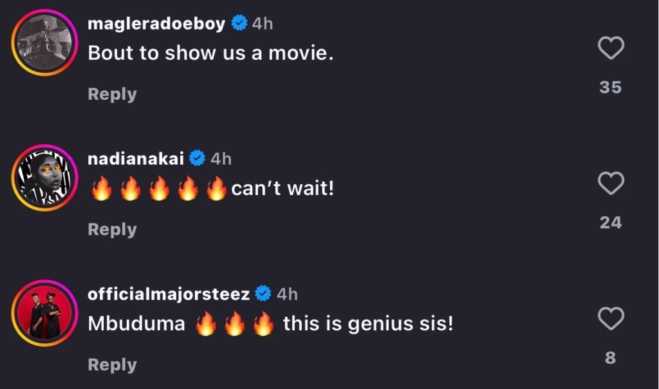Reply to the 'Bout to show us a movie' comment

112,94
